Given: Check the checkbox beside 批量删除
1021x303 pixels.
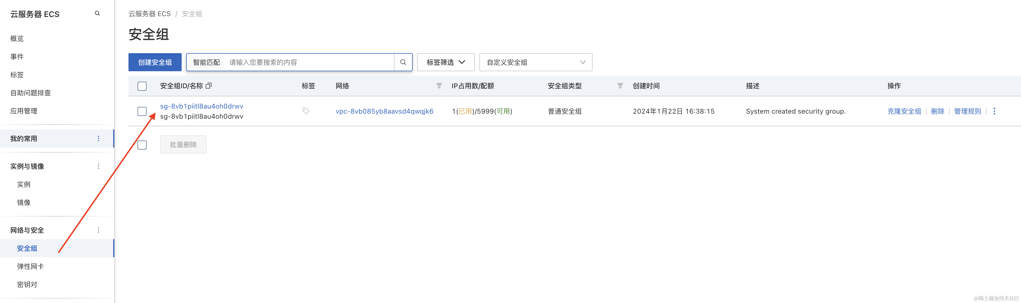Looking at the screenshot, I should [x=142, y=144].
